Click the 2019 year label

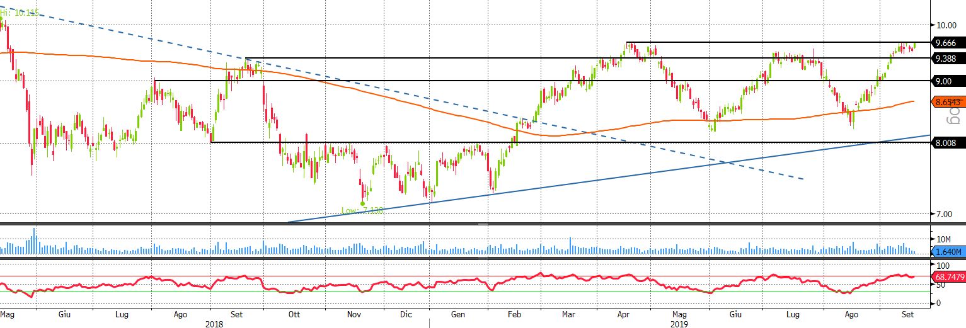[x=680, y=324]
